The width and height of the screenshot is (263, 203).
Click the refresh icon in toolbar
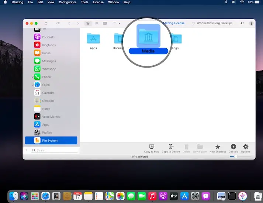point(46,23)
